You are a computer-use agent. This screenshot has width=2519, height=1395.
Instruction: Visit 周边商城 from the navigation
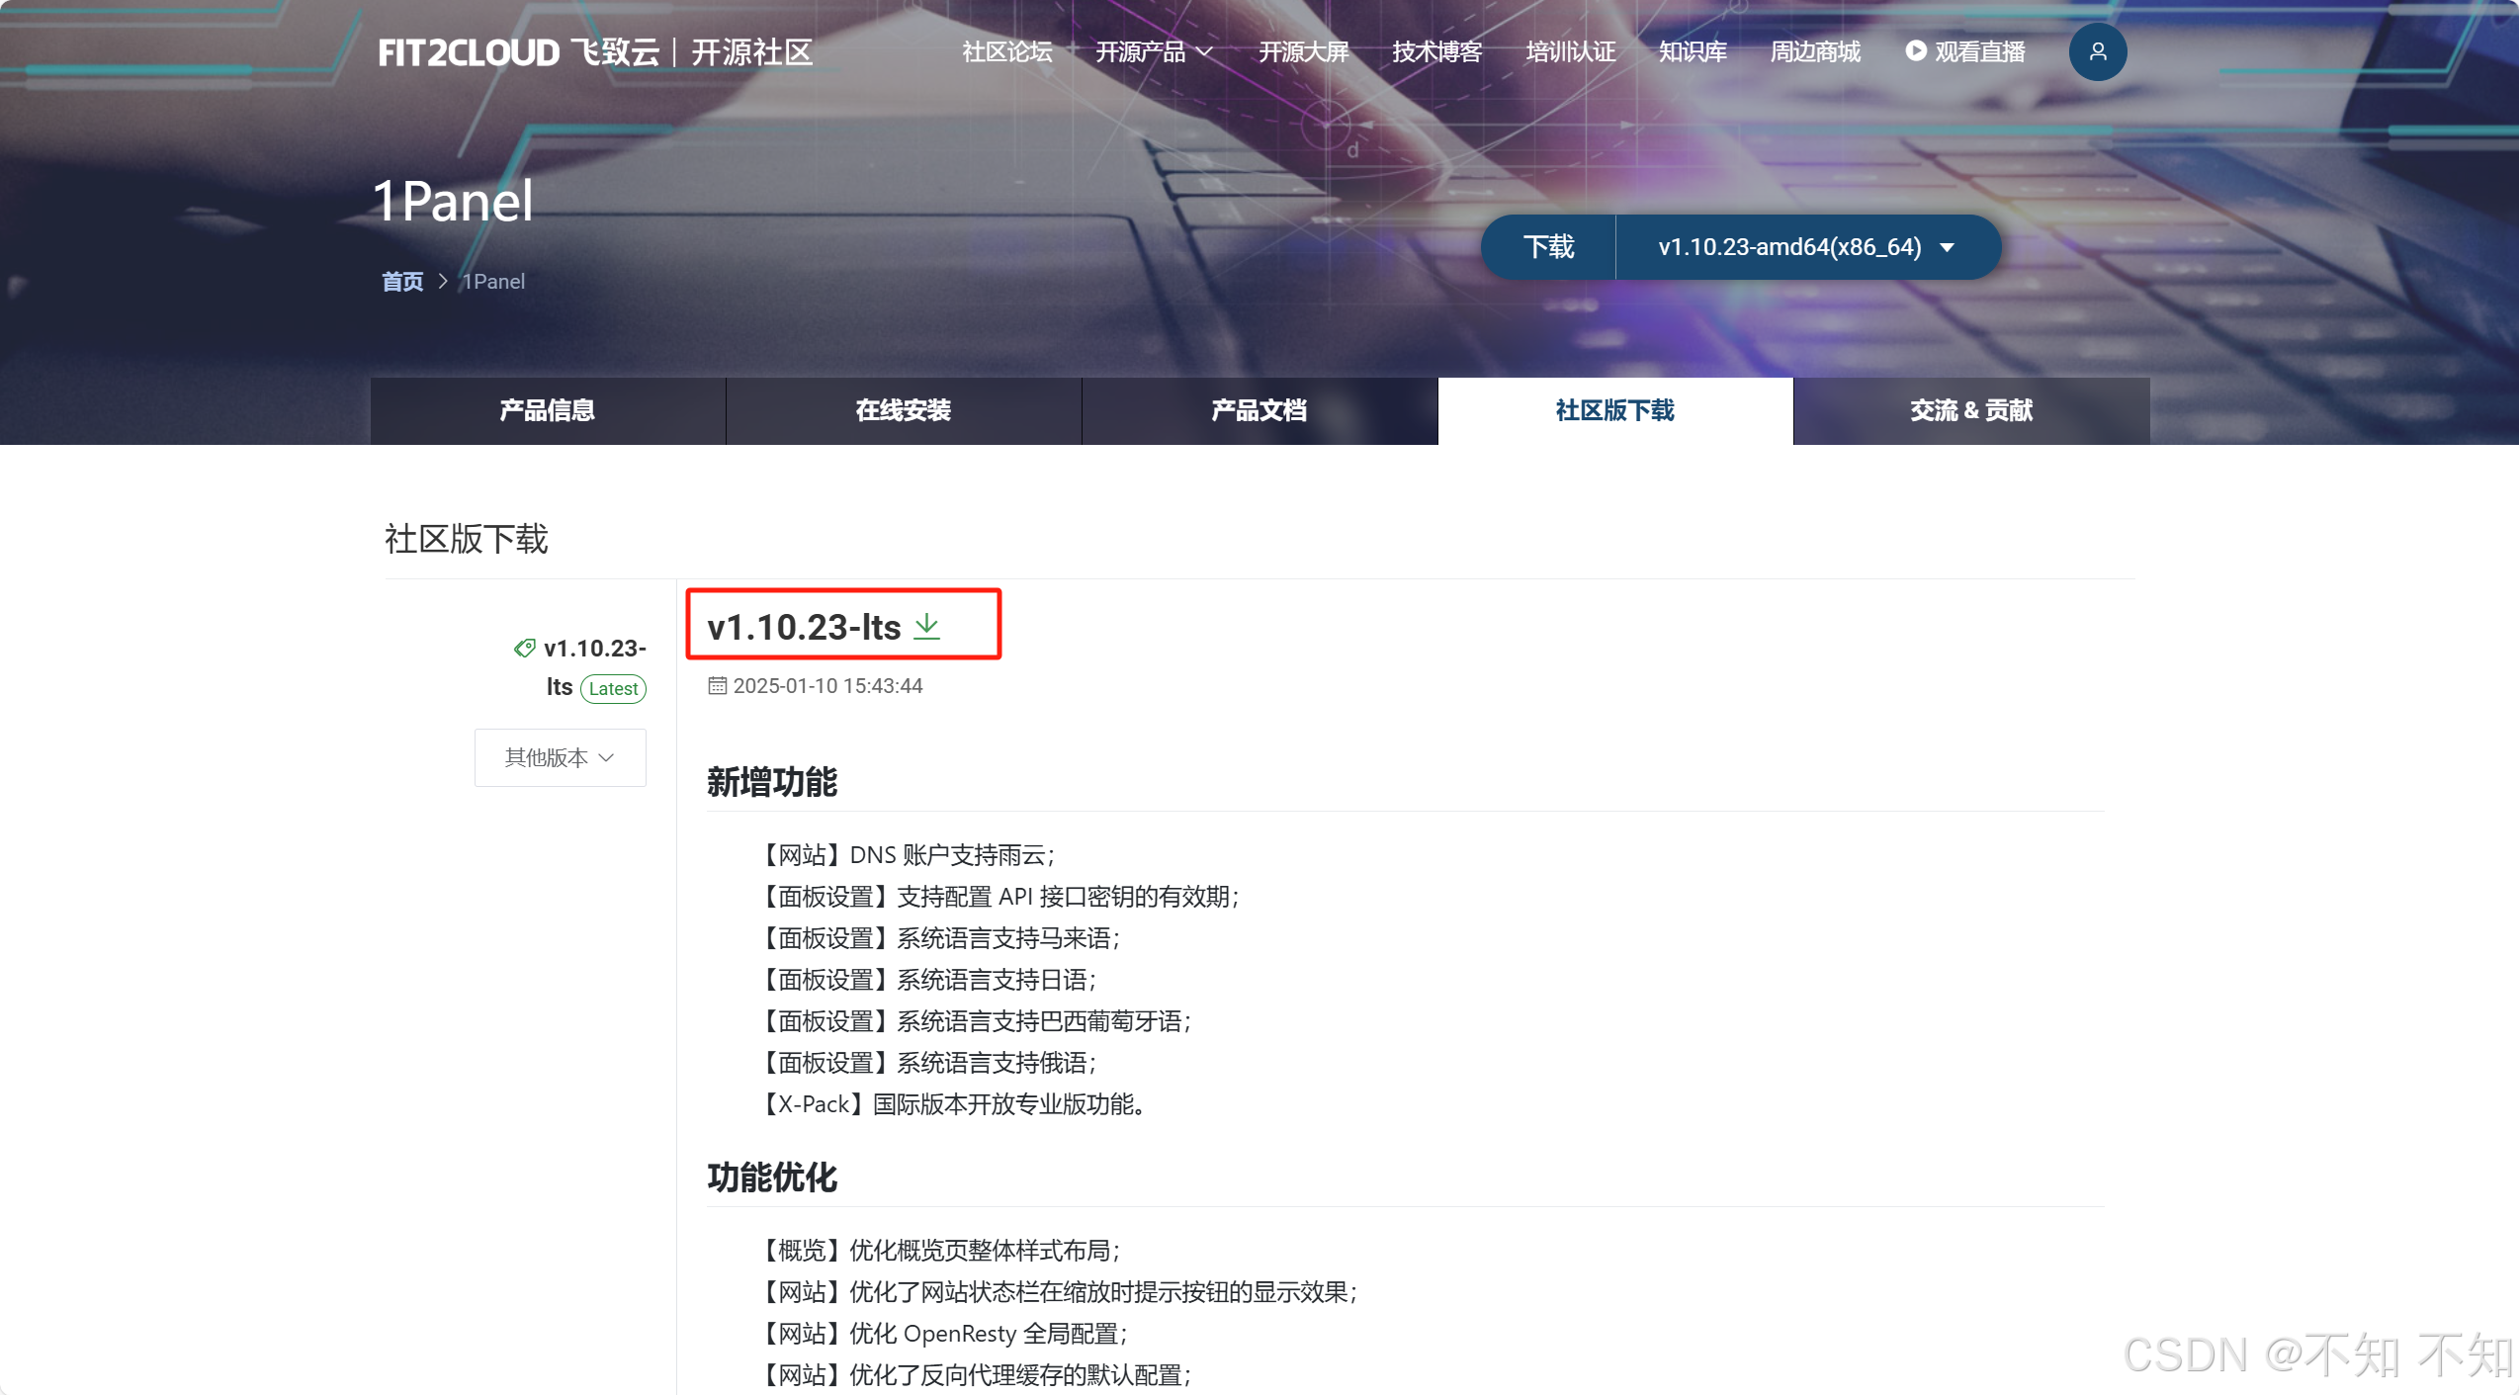tap(1815, 51)
